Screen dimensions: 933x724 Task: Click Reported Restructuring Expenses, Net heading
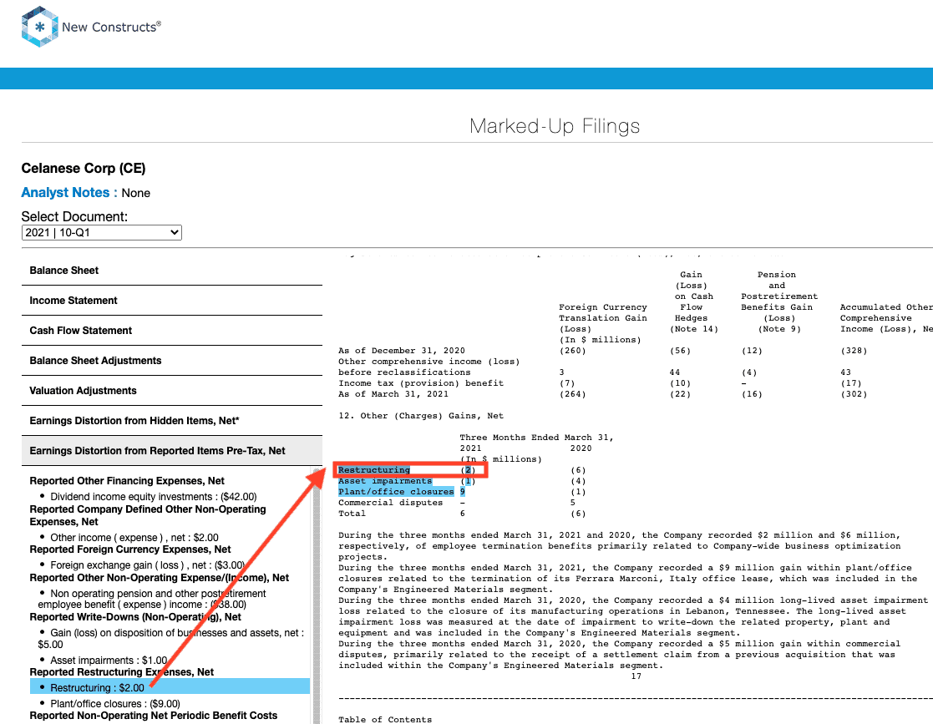tap(121, 671)
